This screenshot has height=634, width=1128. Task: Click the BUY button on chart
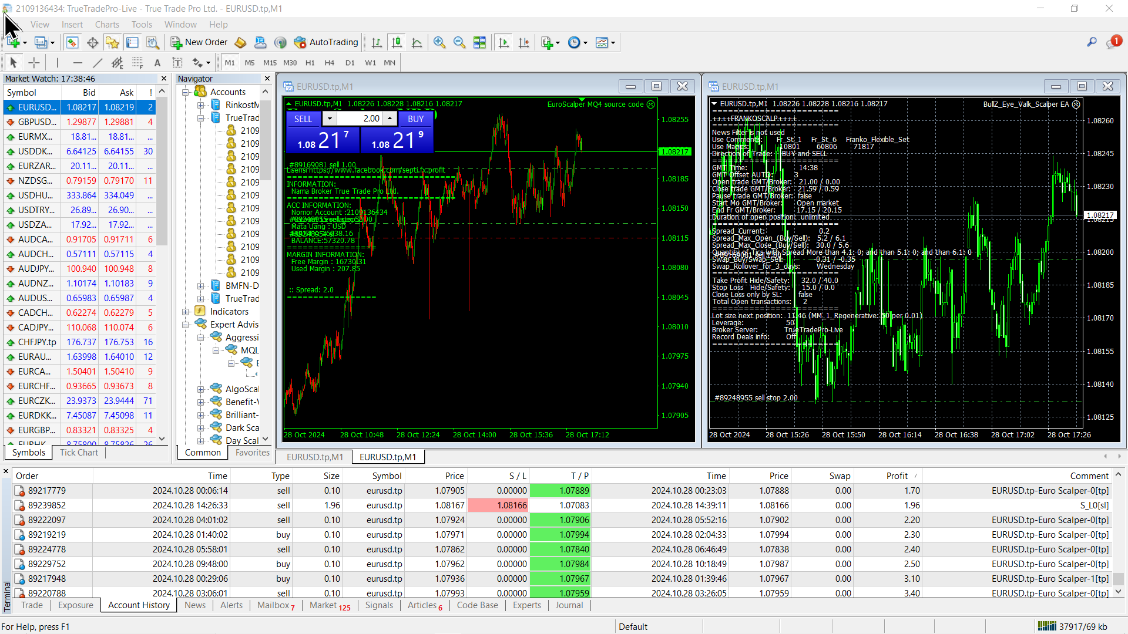tap(415, 119)
